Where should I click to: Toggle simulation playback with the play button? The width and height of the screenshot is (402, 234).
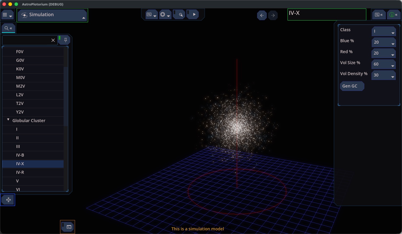point(193,15)
